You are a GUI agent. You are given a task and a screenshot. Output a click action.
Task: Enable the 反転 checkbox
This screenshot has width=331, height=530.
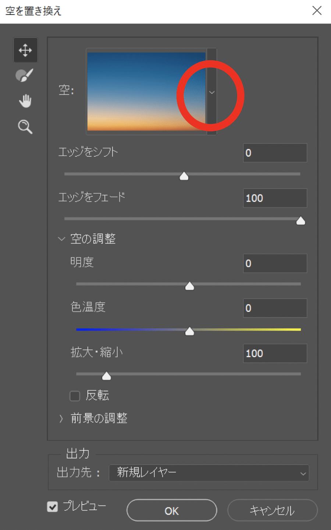75,396
